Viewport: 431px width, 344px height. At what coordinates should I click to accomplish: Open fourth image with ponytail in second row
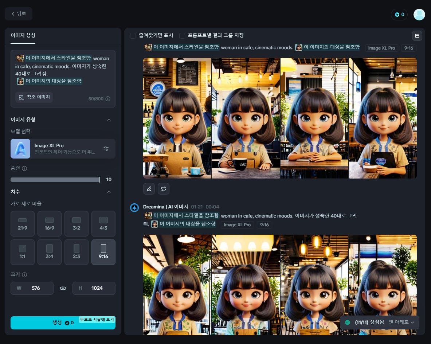pos(383,285)
